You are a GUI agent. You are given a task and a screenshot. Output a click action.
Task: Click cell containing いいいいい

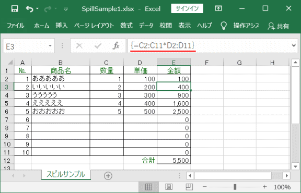(x=61, y=87)
